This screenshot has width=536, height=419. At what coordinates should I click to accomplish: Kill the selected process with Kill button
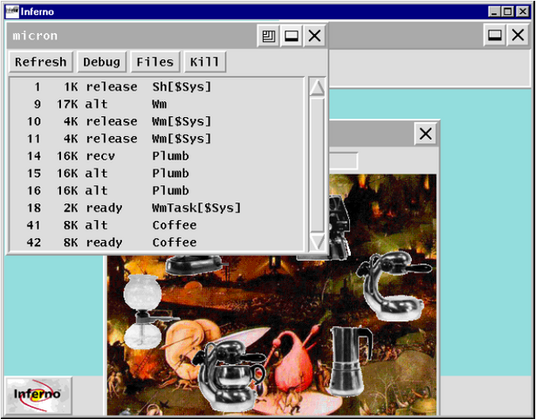[205, 62]
